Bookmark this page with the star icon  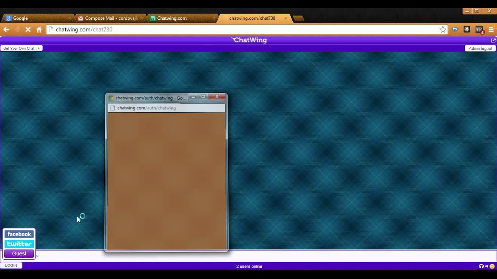click(443, 29)
